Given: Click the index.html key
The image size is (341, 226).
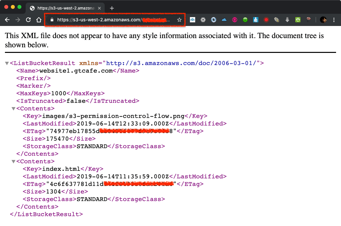Looking at the screenshot, I should pyautogui.click(x=61, y=169).
